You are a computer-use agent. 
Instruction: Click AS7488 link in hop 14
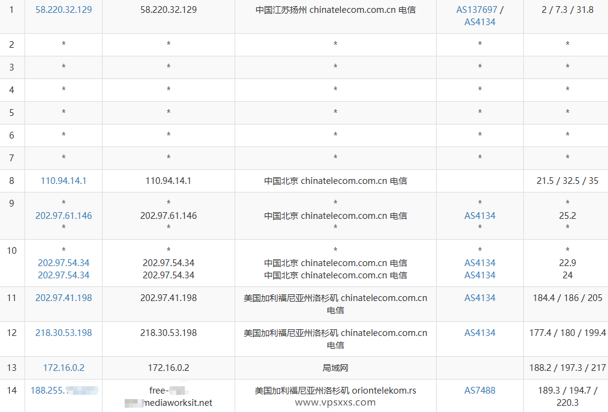[x=480, y=391]
